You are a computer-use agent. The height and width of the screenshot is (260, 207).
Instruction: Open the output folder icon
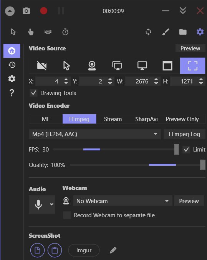point(183,32)
